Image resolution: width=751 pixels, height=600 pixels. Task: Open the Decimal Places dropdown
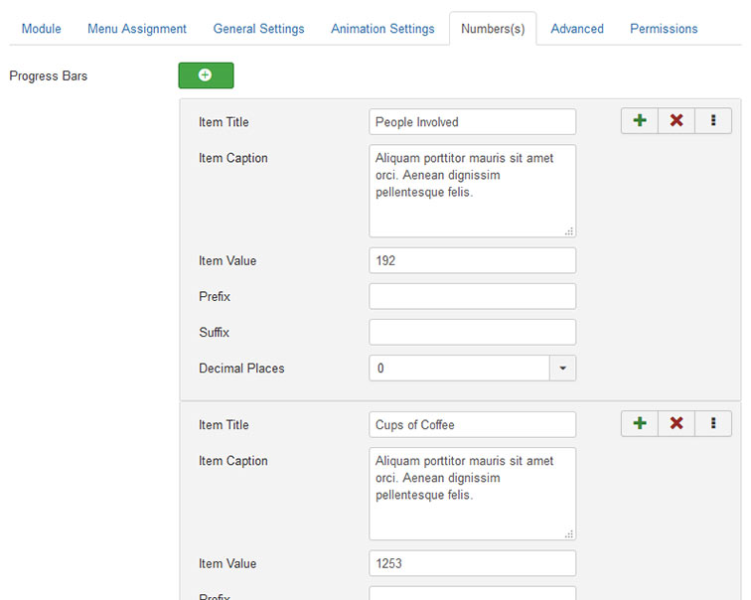[472, 369]
